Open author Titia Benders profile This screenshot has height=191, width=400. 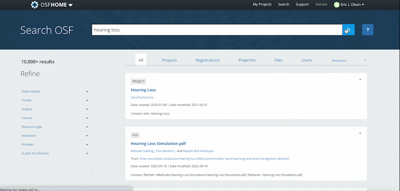[x=165, y=151]
